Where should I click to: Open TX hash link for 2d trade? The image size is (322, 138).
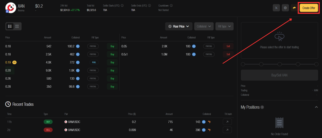[227, 130]
